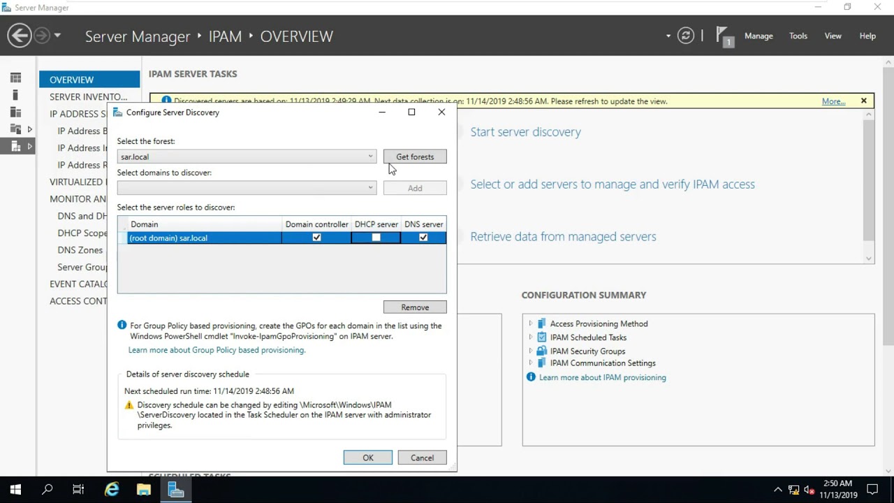Expand IPAM Scheduled Tasks
894x503 pixels.
[531, 337]
